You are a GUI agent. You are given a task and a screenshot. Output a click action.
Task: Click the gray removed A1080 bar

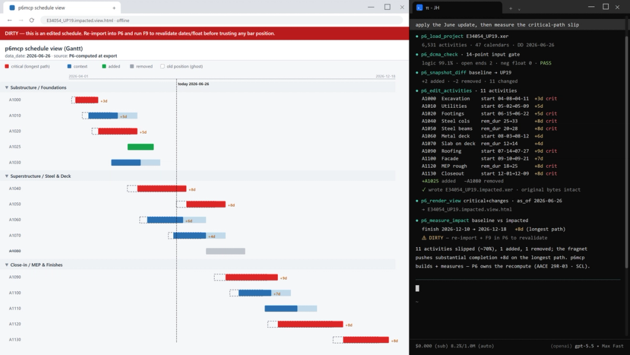(x=226, y=251)
